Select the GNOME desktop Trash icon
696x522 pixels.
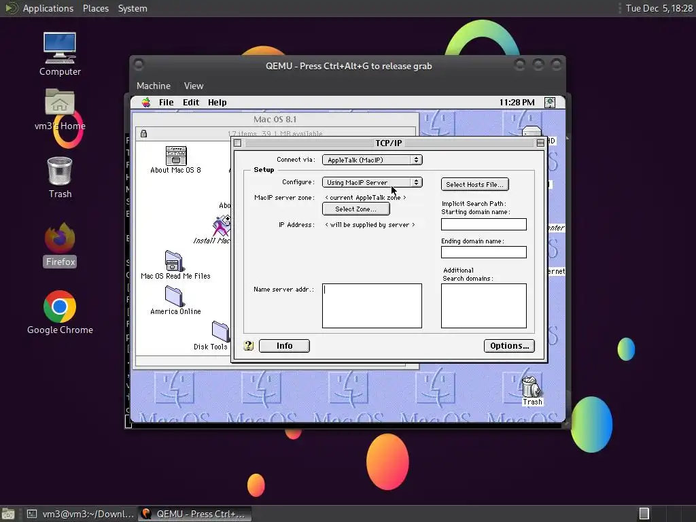click(x=60, y=171)
